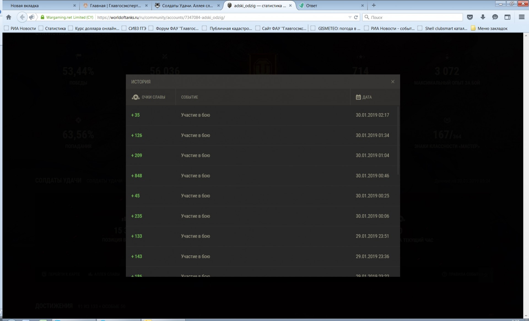This screenshot has width=529, height=321.
Task: Open the Firefox hamburger menu
Action: (x=521, y=17)
